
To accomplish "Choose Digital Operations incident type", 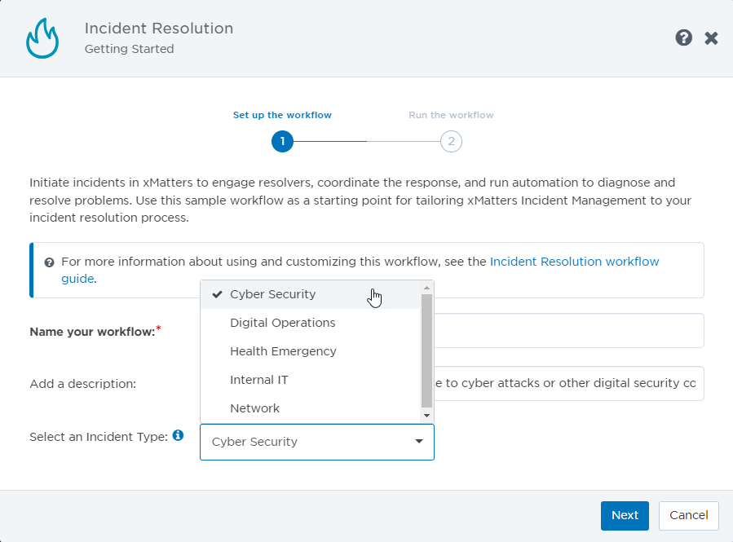I will [x=311, y=323].
